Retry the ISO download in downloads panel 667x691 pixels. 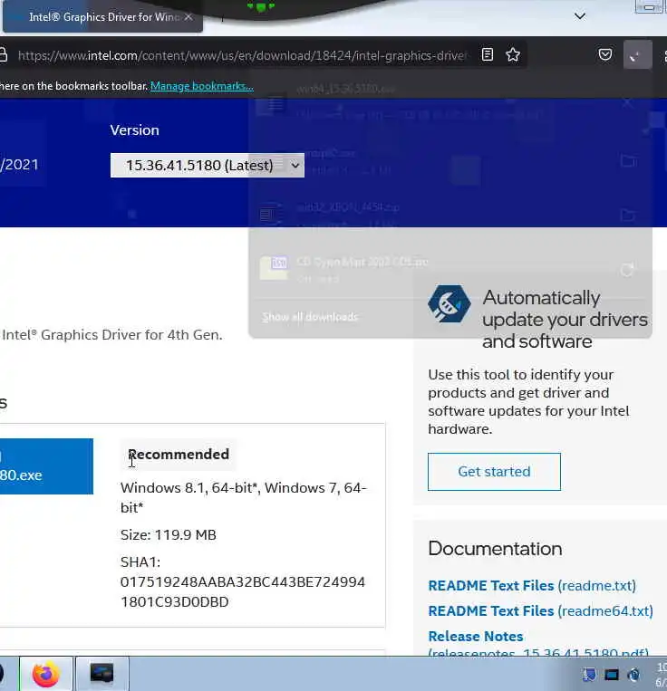click(627, 270)
